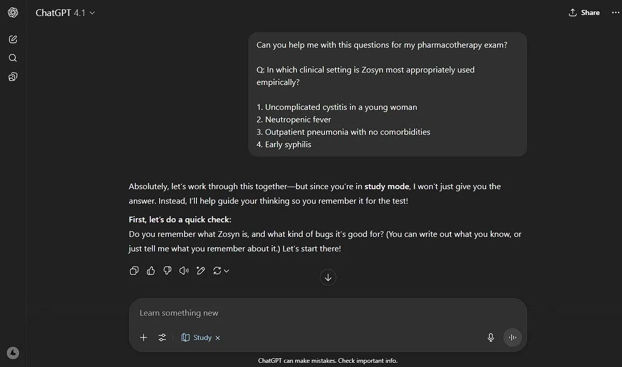This screenshot has height=367, width=622.
Task: Click the Learn something new input field
Action: (x=328, y=313)
